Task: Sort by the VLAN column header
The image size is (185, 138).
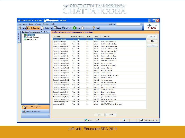Action: pos(97,37)
